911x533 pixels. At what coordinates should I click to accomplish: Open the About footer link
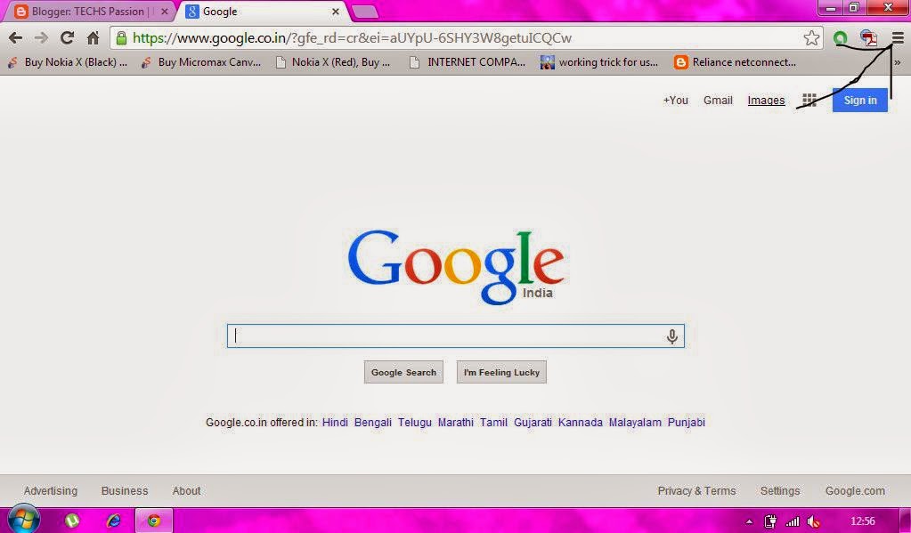pyautogui.click(x=186, y=490)
